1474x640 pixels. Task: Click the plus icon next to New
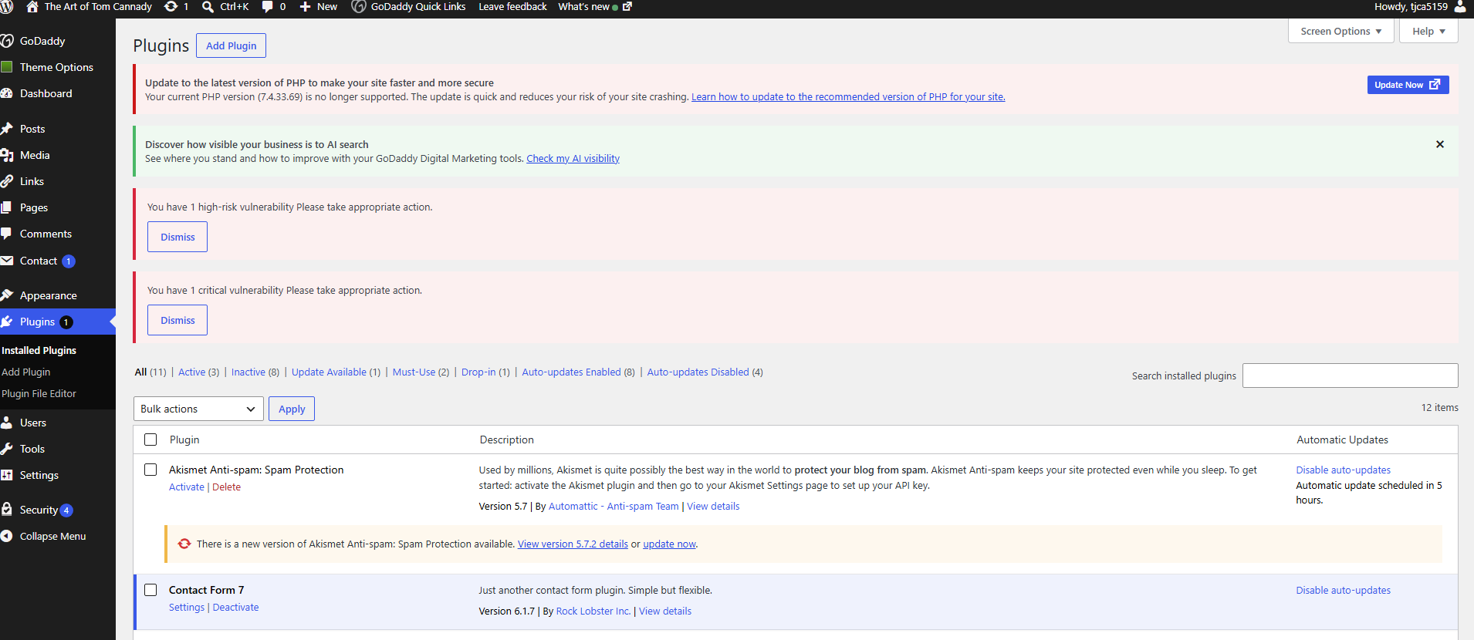305,7
